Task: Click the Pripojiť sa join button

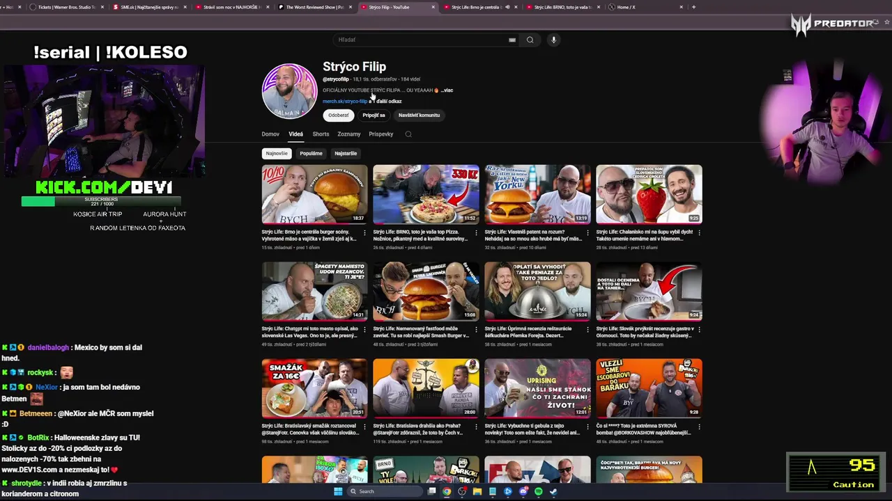Action: point(374,116)
